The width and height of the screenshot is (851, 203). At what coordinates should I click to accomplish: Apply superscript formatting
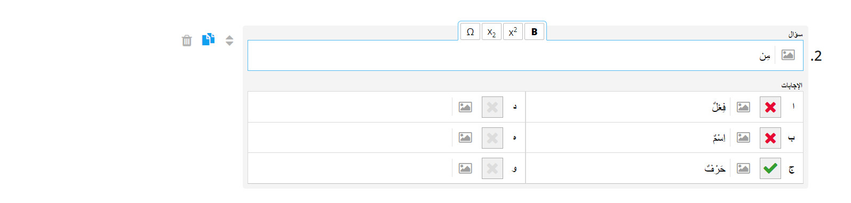click(x=513, y=32)
